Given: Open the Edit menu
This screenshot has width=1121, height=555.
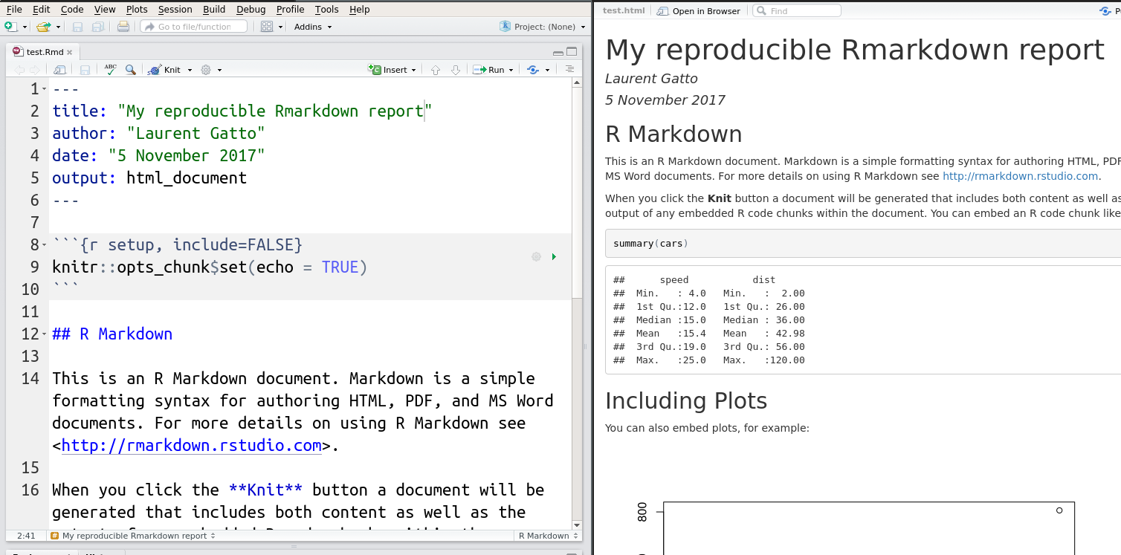Looking at the screenshot, I should 42,9.
